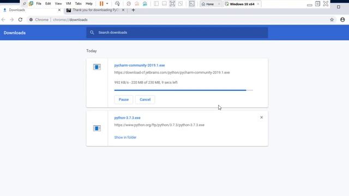Open python-3.7.3.exe file link

point(127,118)
